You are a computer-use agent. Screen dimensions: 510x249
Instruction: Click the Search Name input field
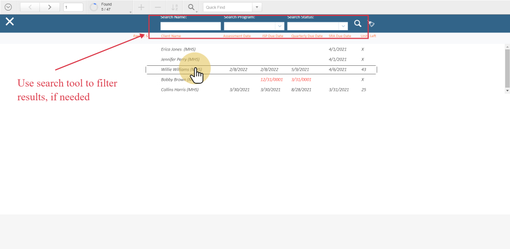coord(190,26)
